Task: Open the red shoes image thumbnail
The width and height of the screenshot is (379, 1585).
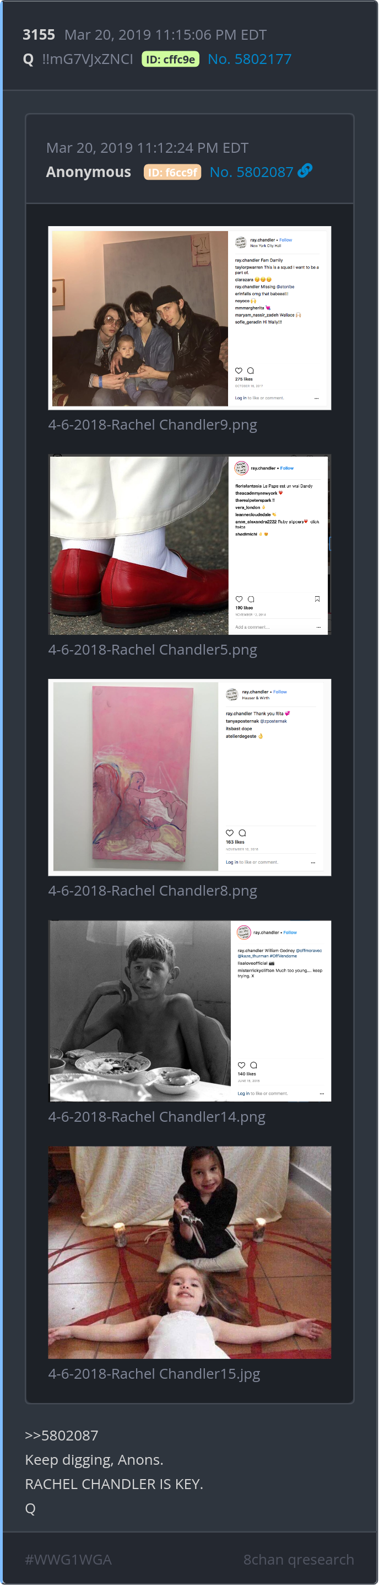Action: [x=189, y=544]
